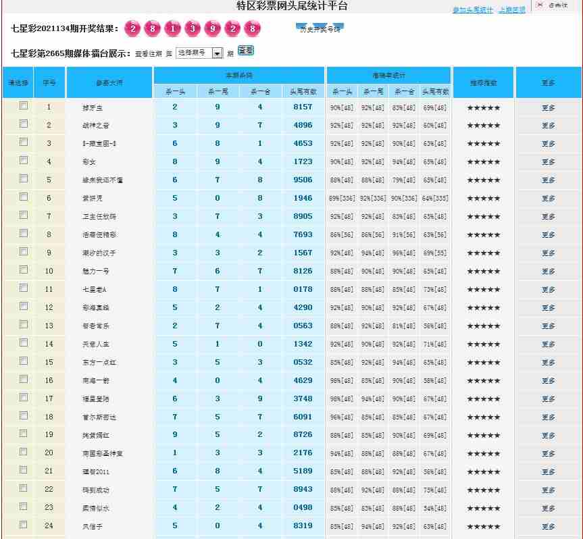Click the pink lottery ball numbered 3
583x539 pixels.
tap(193, 29)
